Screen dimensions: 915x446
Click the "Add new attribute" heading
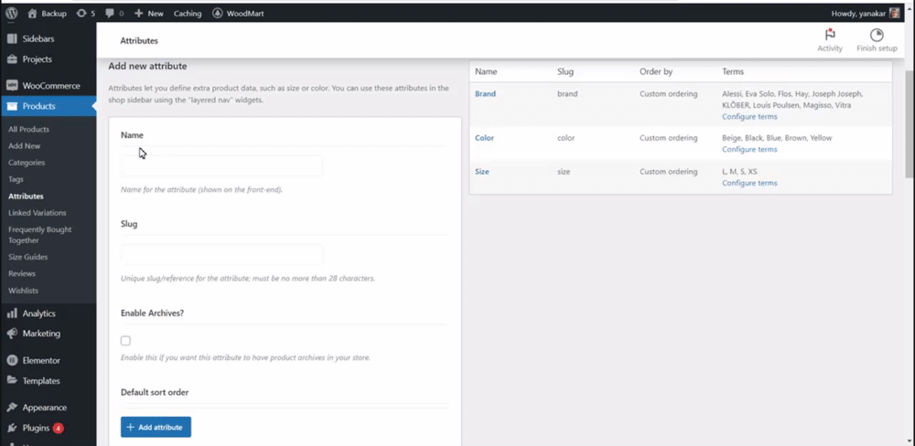click(x=147, y=66)
